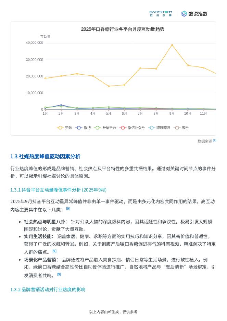The width and height of the screenshot is (227, 321).
Task: Click footer text 以上内容由AI生成，仅供参考
Action: pos(113,312)
